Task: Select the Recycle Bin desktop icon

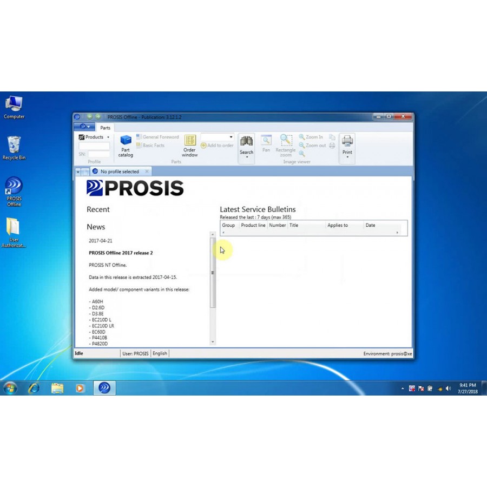Action: 14,148
